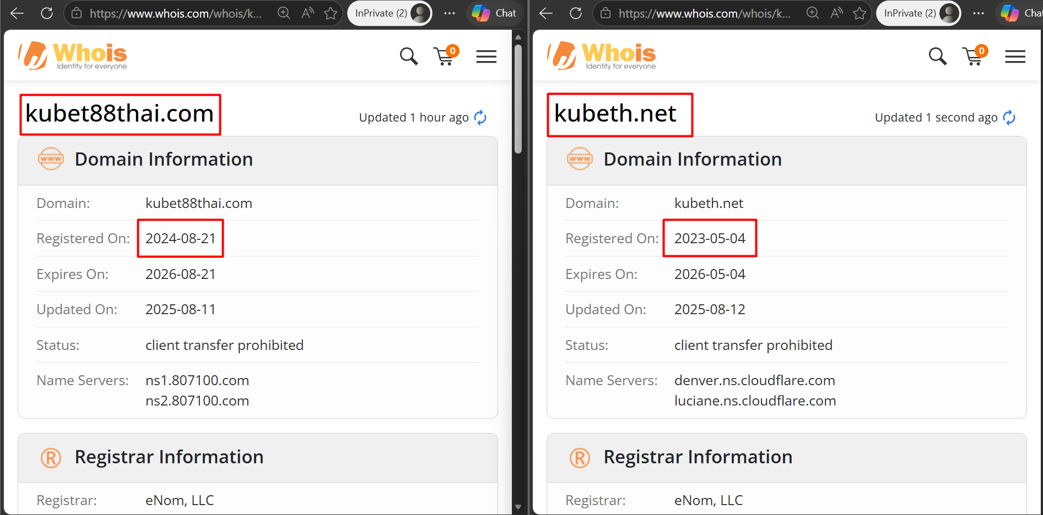Click Read aloud icon in left window's address bar
This screenshot has width=1043, height=515.
307,13
